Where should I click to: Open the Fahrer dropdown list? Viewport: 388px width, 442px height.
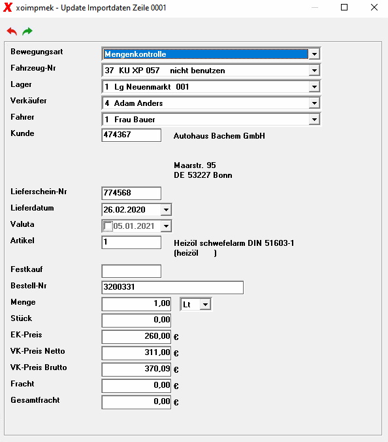coord(314,119)
